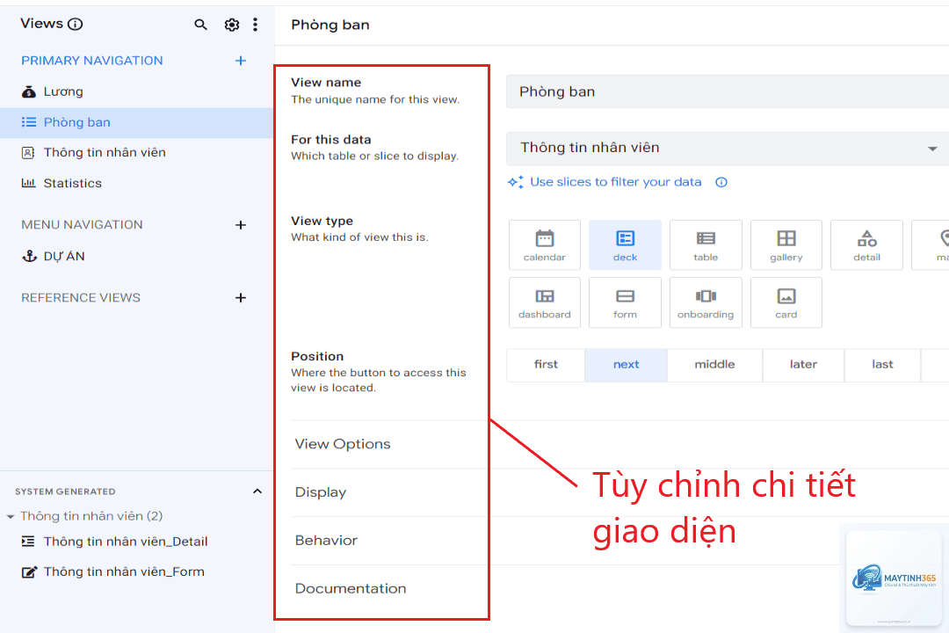Select the table view type

click(706, 244)
